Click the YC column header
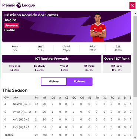 105,97
